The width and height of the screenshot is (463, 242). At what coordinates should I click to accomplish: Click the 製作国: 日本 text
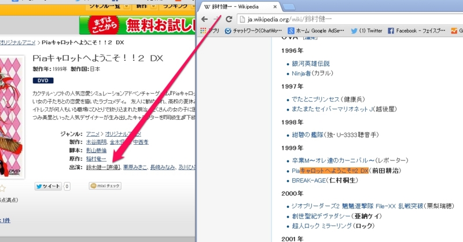tap(85, 69)
